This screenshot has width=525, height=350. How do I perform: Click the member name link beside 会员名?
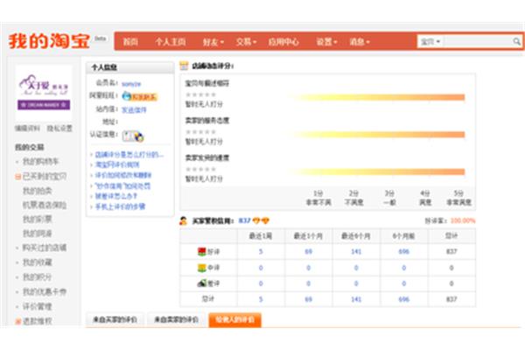tap(131, 84)
